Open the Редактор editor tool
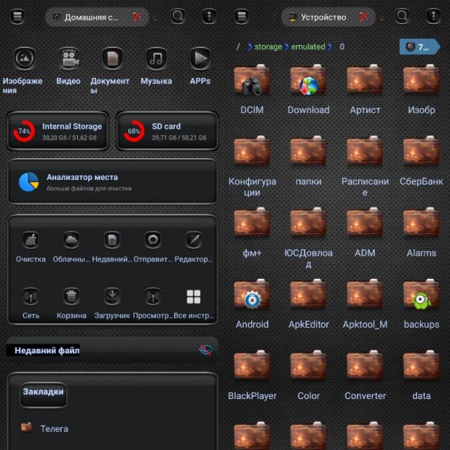The height and width of the screenshot is (450, 450). tap(193, 240)
